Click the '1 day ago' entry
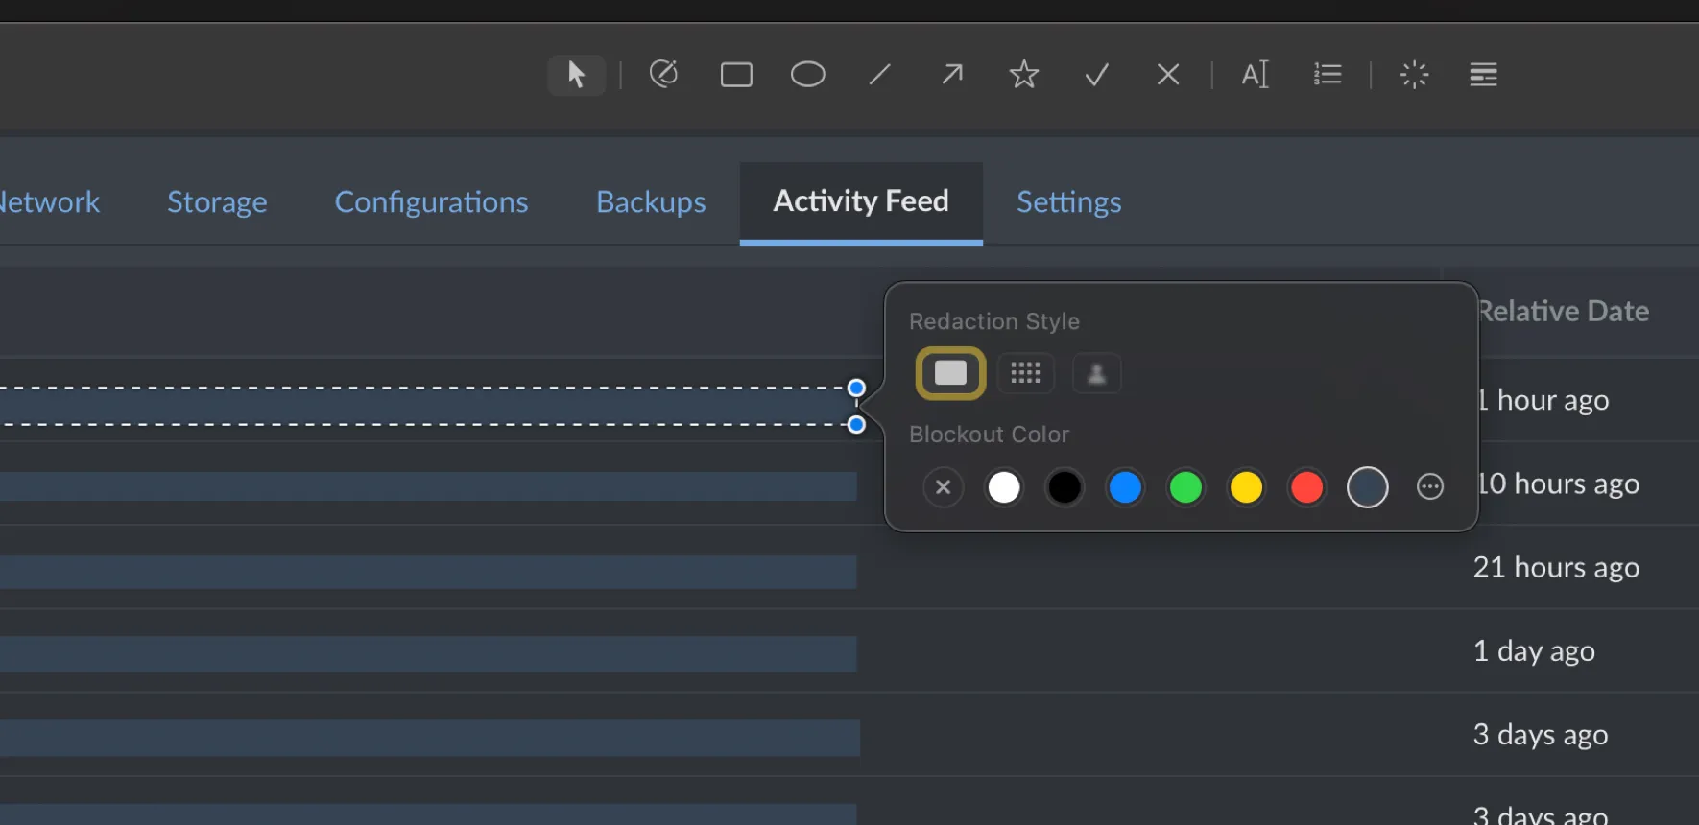Image resolution: width=1699 pixels, height=825 pixels. (1534, 650)
